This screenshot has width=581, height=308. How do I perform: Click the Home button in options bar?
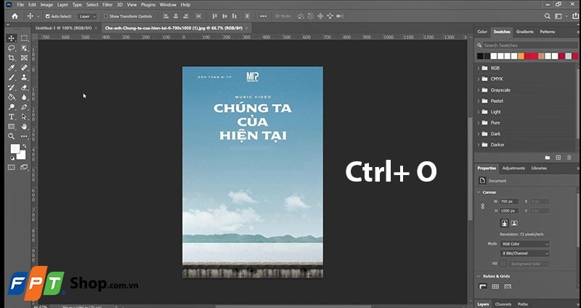[x=15, y=16]
